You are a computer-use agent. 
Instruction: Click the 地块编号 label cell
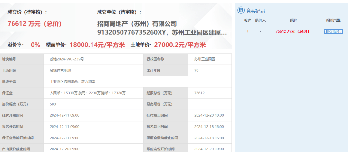coord(22,59)
